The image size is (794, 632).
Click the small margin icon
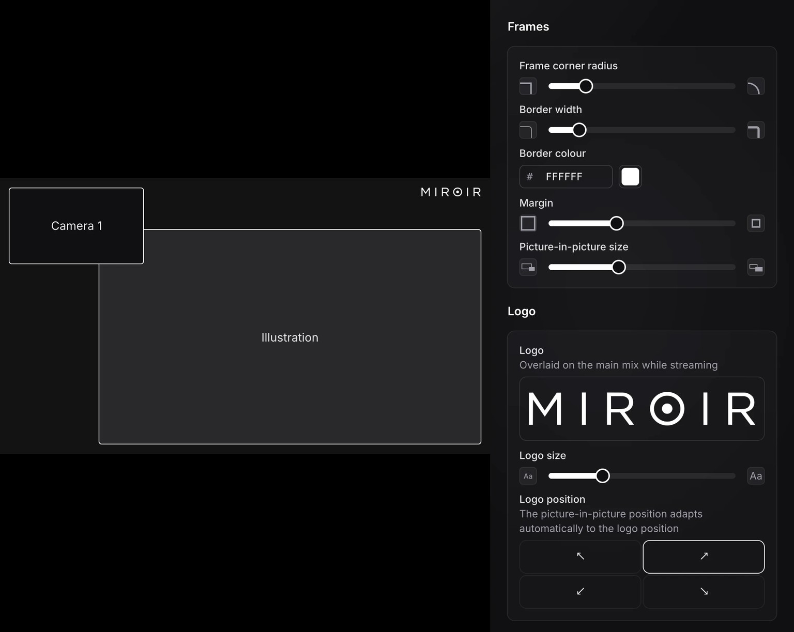[528, 223]
